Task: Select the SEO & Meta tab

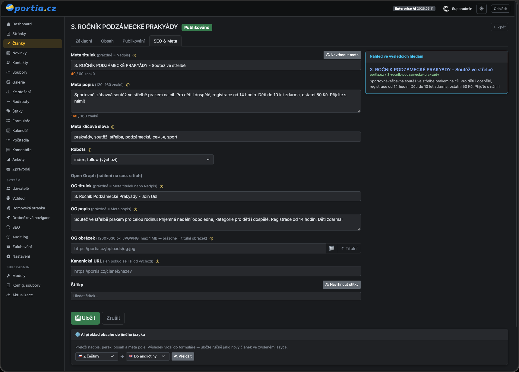Action: [165, 41]
